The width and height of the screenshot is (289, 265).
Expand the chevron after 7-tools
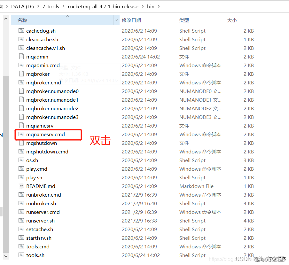coord(64,6)
